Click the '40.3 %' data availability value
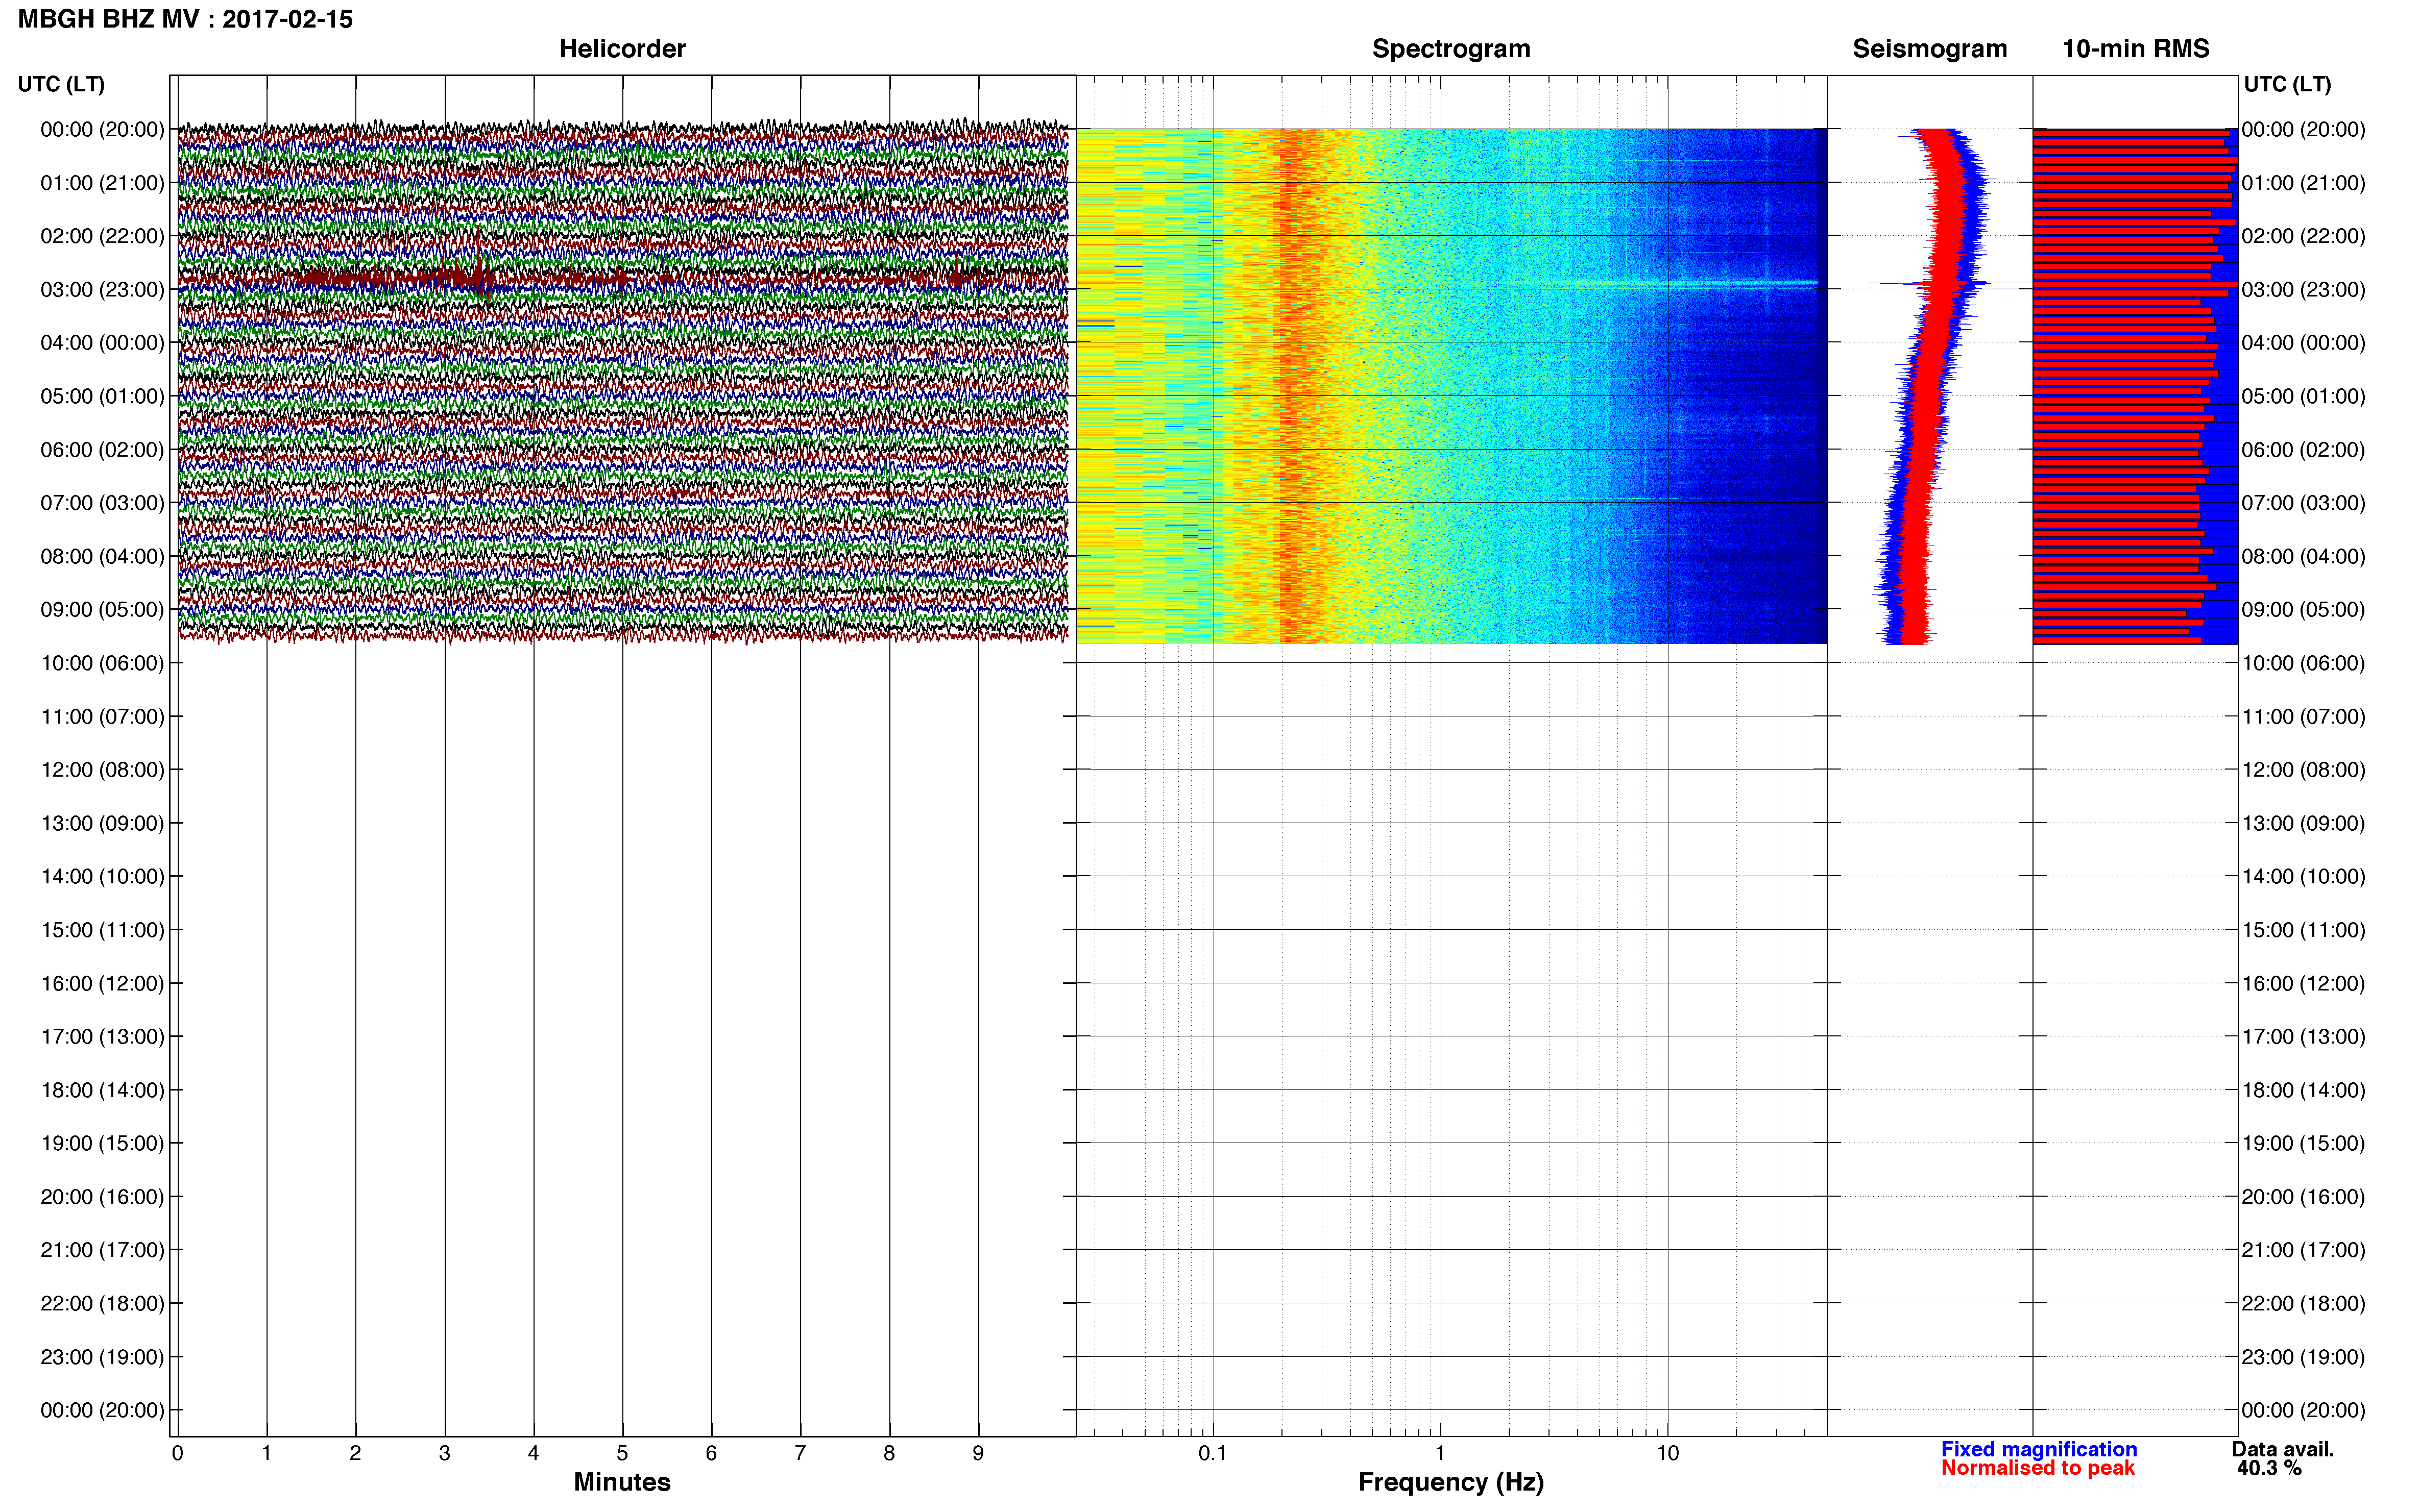Screen dimensions: 2420x1512 (x=2269, y=1468)
